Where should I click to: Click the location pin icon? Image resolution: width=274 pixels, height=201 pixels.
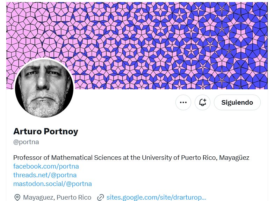tap(17, 198)
